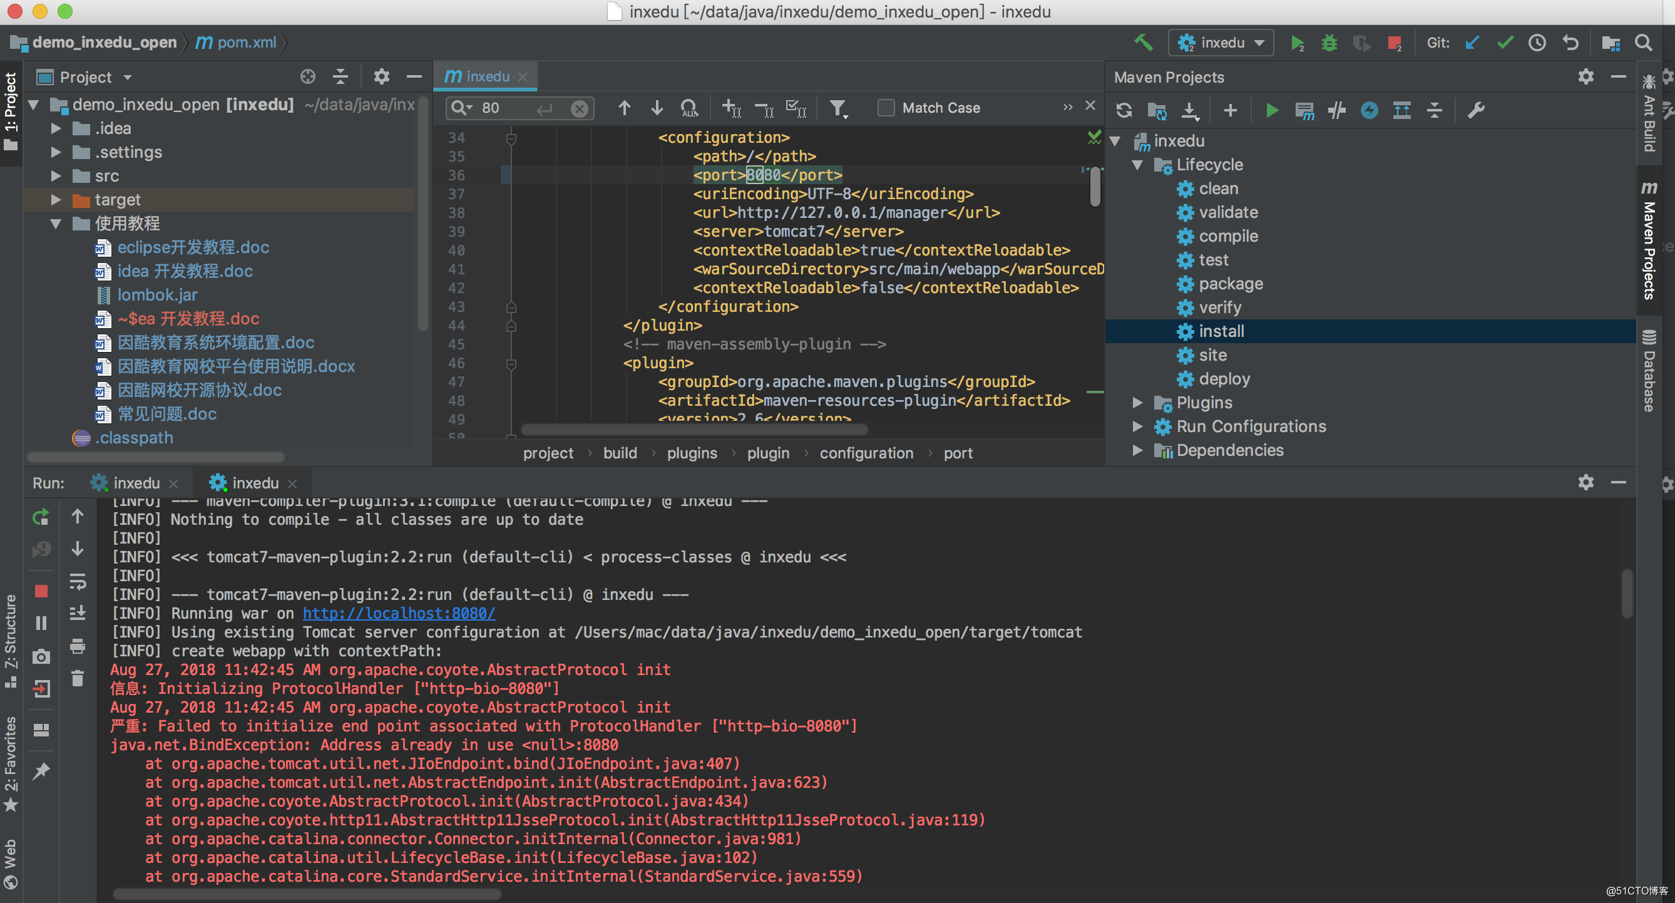This screenshot has width=1675, height=903.
Task: Print console output with the printer icon
Action: coord(78,646)
